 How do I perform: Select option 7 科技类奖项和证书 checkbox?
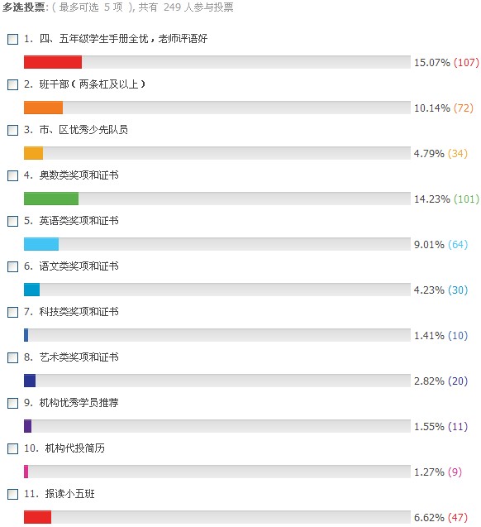tap(12, 312)
